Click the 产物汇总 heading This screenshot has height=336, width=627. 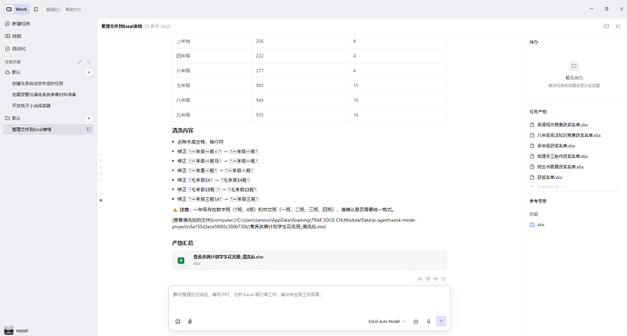183,242
